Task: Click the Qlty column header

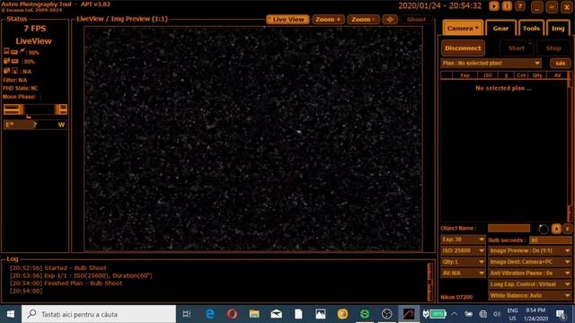Action: point(537,75)
